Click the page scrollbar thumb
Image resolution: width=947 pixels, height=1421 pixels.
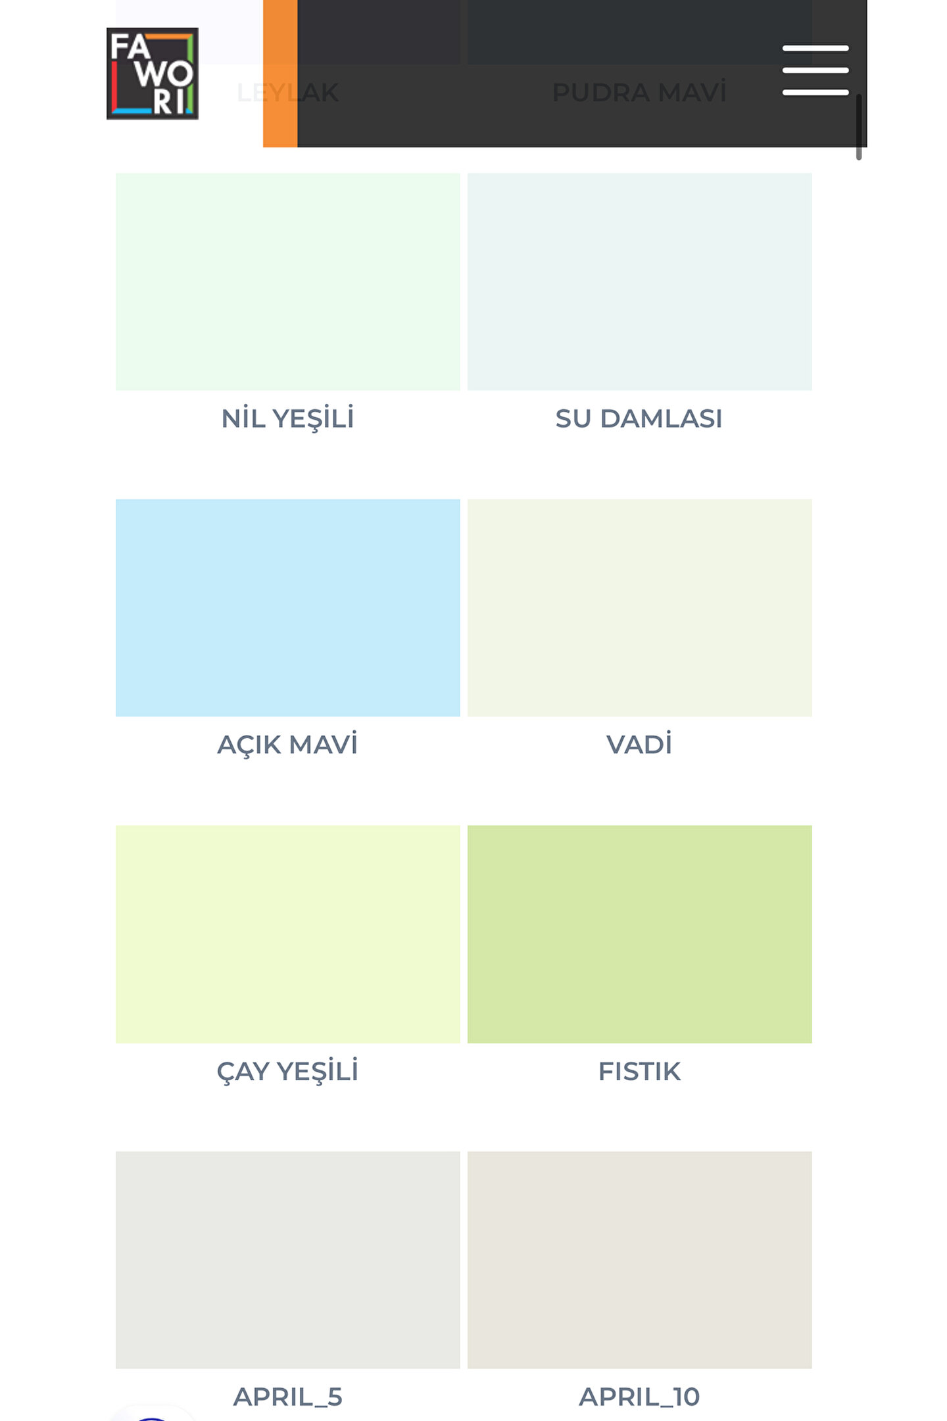tap(859, 127)
